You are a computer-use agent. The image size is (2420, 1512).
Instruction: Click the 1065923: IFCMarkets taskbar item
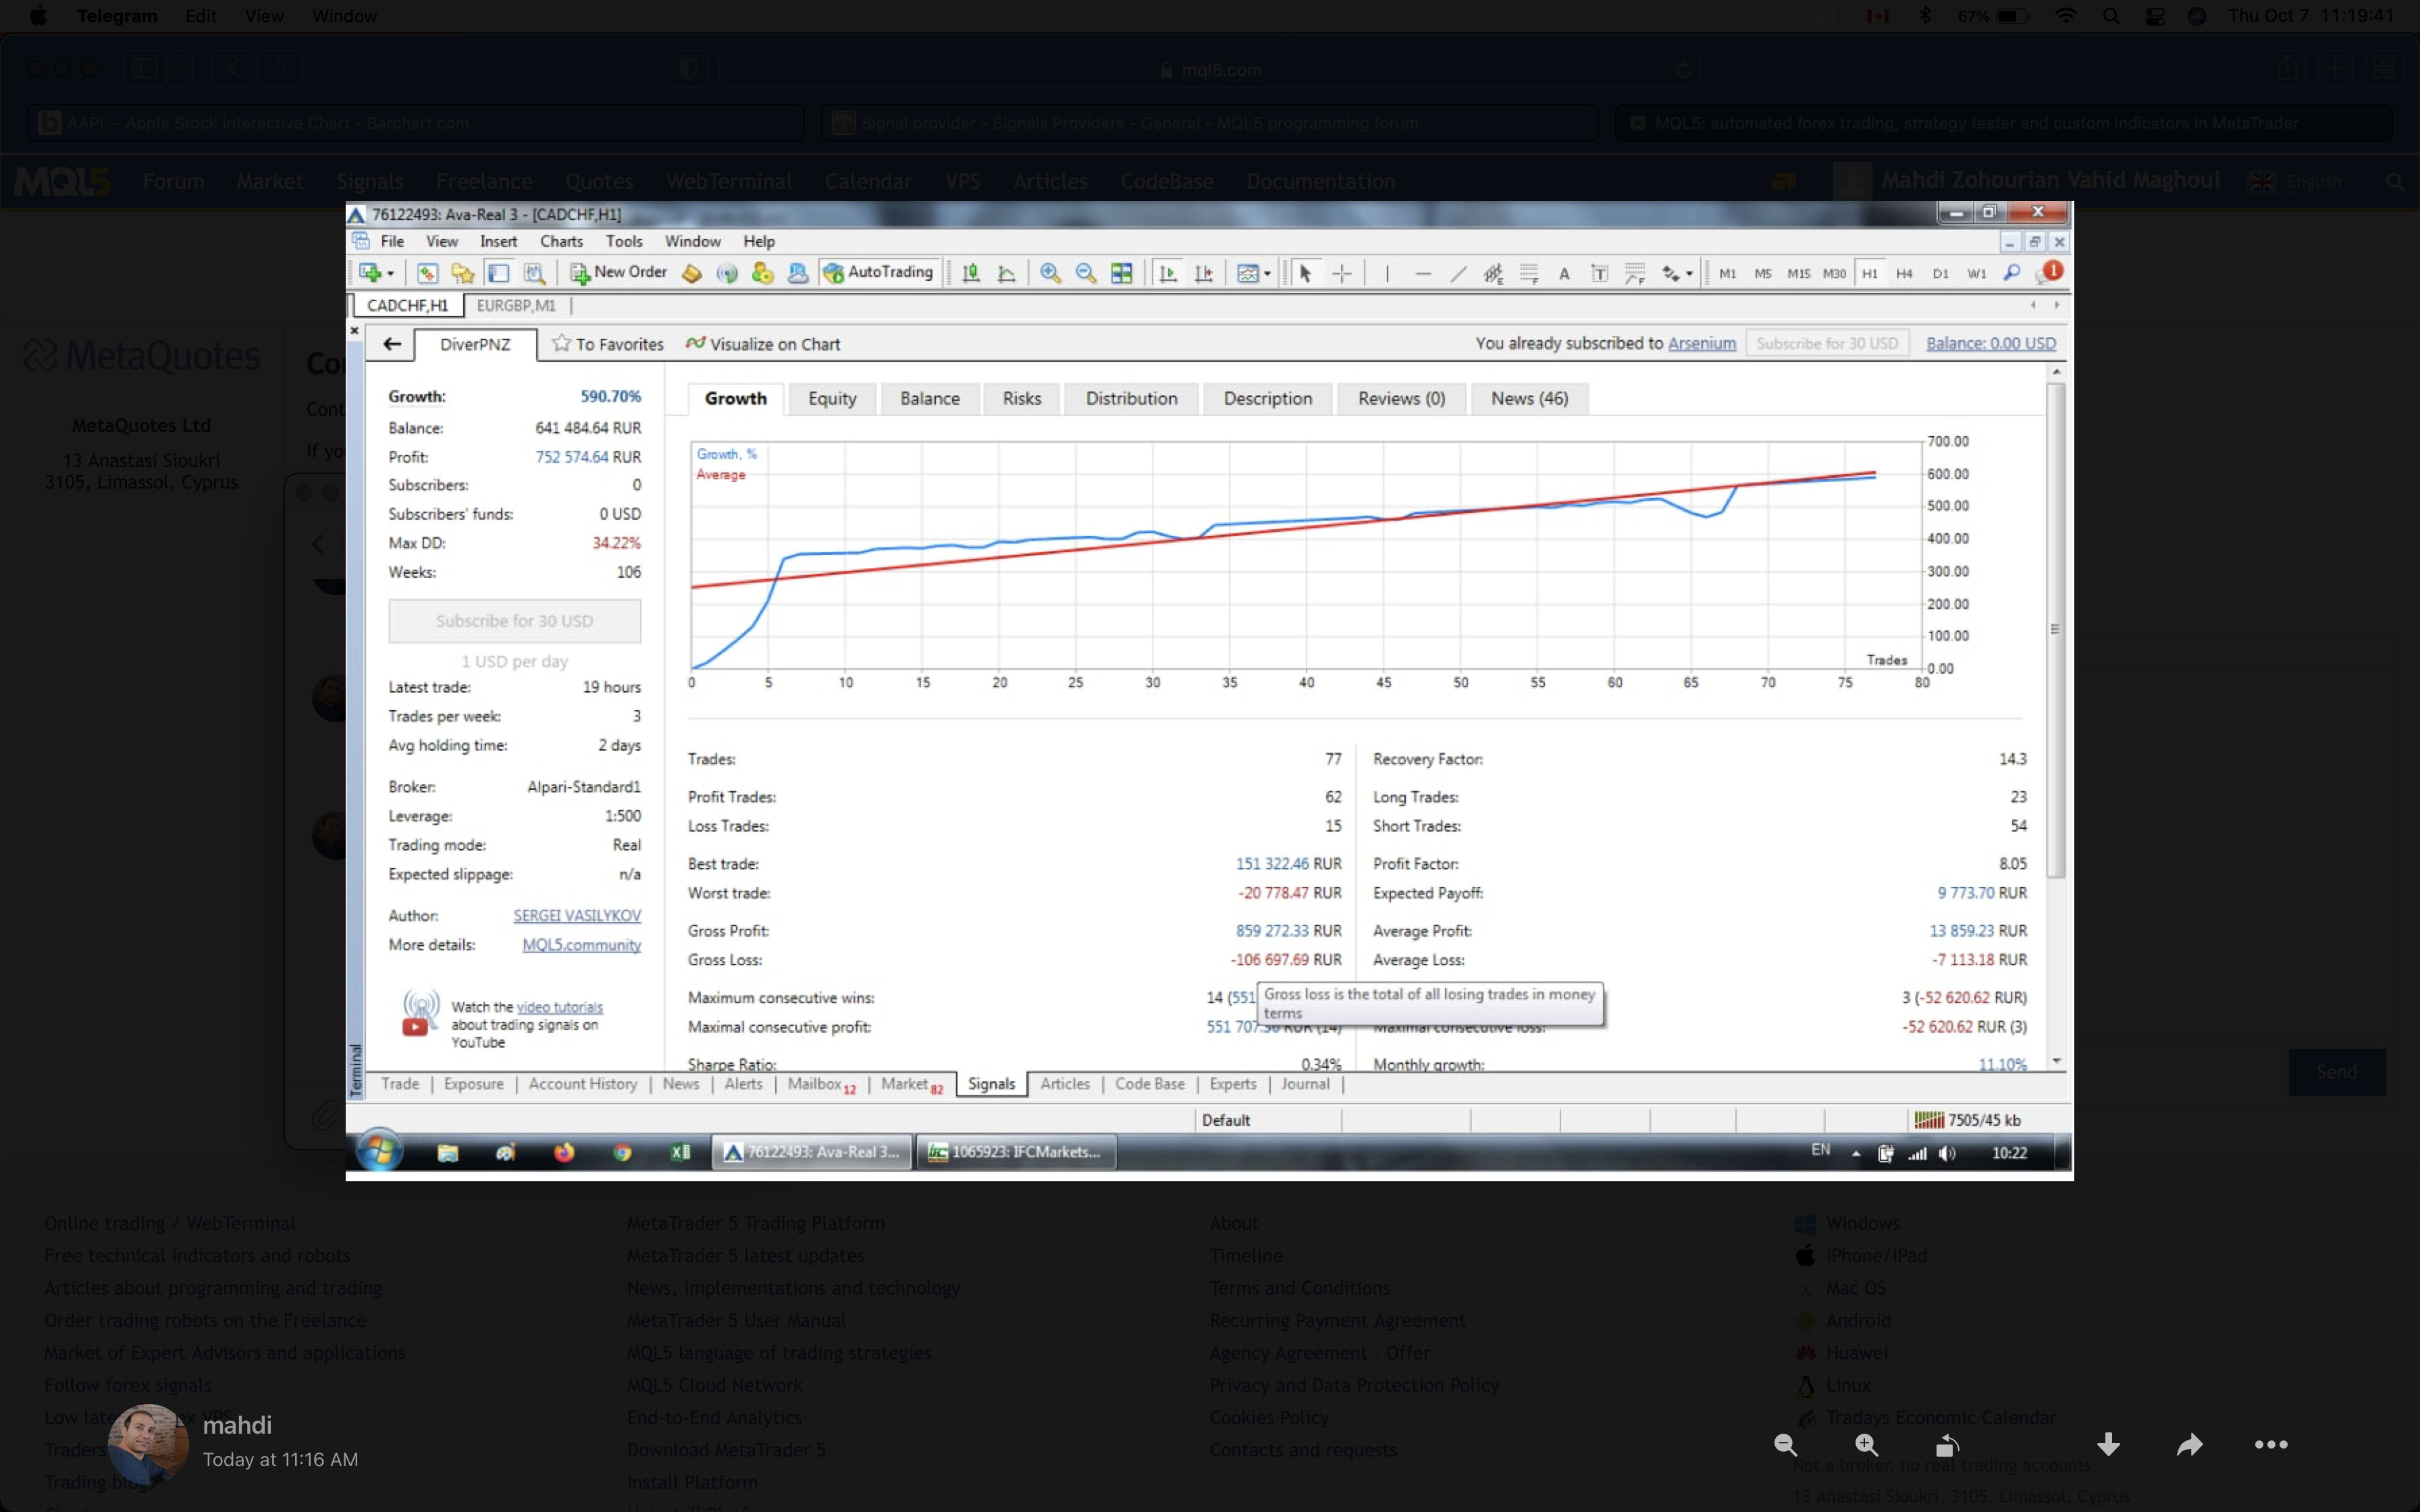point(1015,1152)
